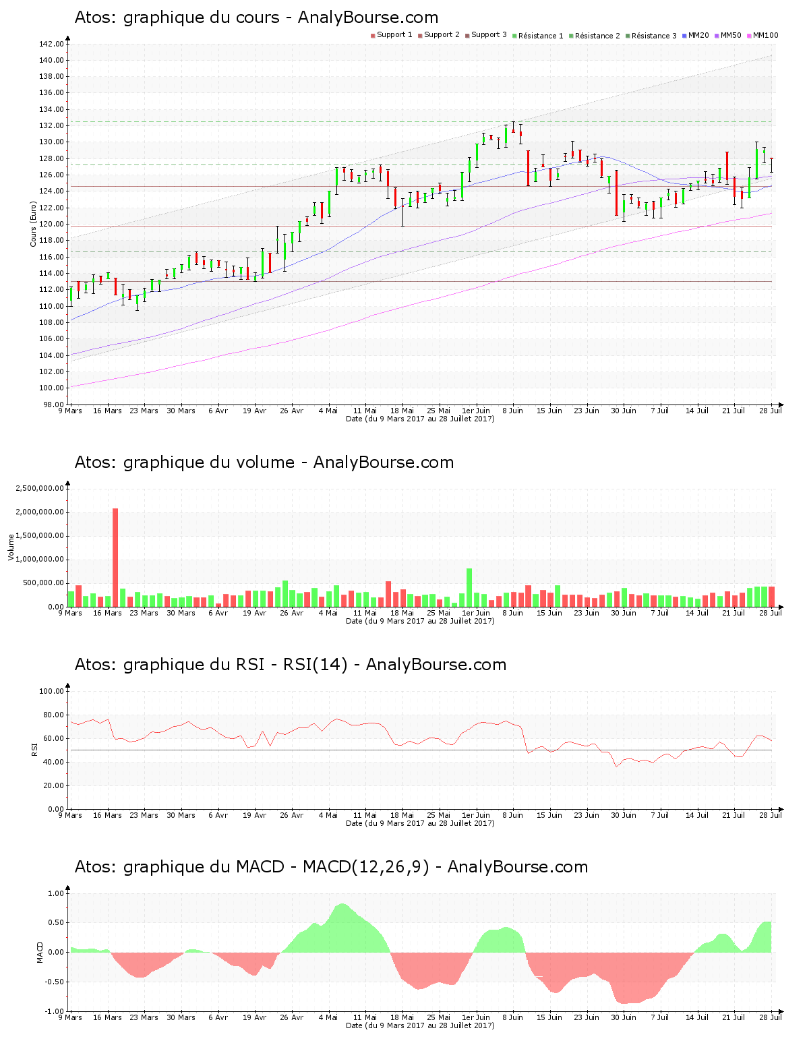Click the vertical 'RSI' axis label

point(33,750)
